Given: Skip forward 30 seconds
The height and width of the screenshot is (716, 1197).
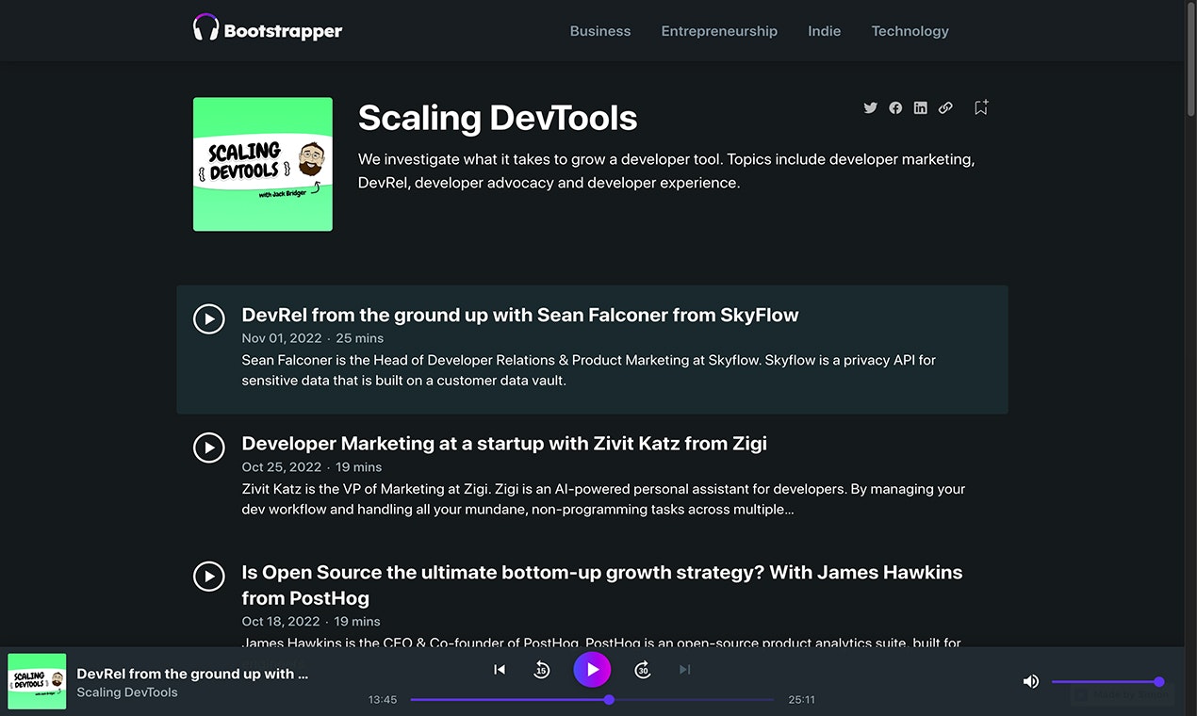Looking at the screenshot, I should pyautogui.click(x=642, y=670).
